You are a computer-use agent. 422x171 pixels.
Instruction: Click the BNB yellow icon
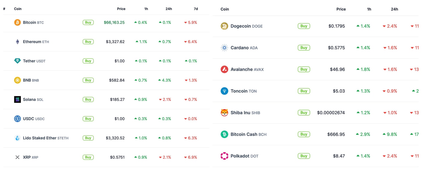click(x=17, y=80)
